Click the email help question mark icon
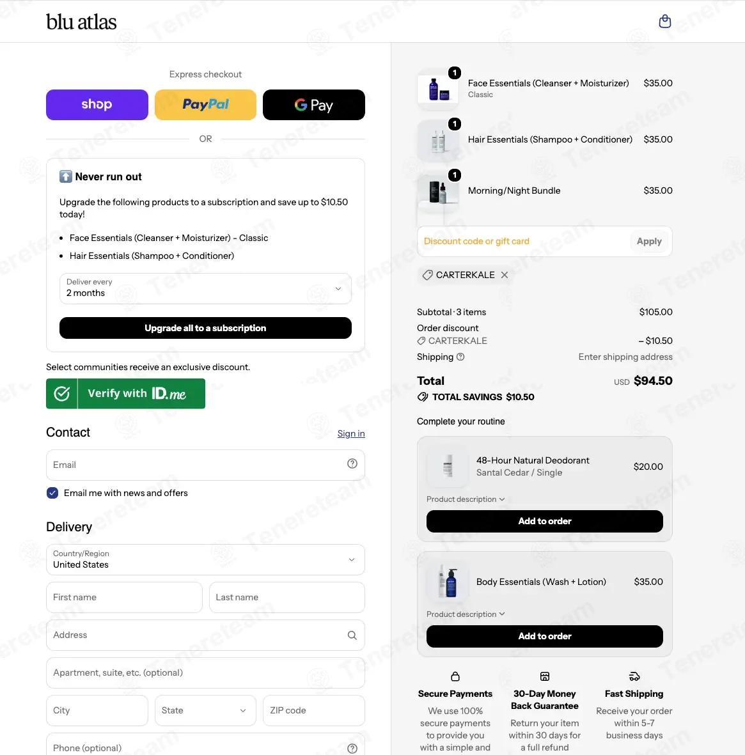Image resolution: width=745 pixels, height=755 pixels. click(x=352, y=463)
